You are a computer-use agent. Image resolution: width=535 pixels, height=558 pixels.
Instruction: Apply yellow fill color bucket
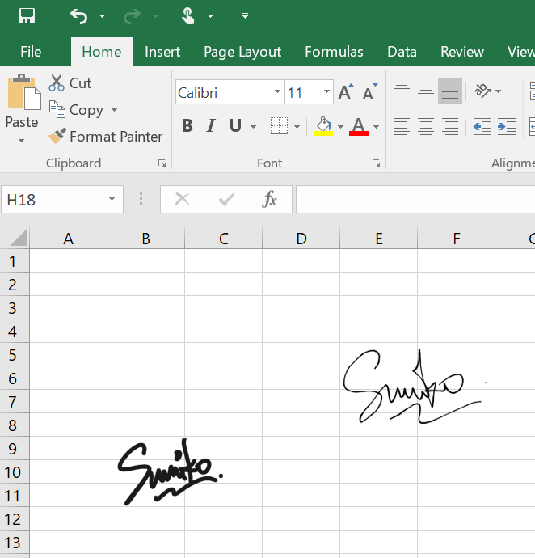(323, 126)
